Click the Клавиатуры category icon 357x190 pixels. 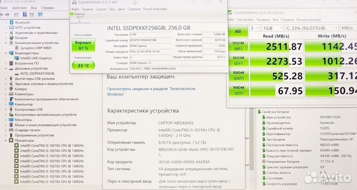point(11,94)
